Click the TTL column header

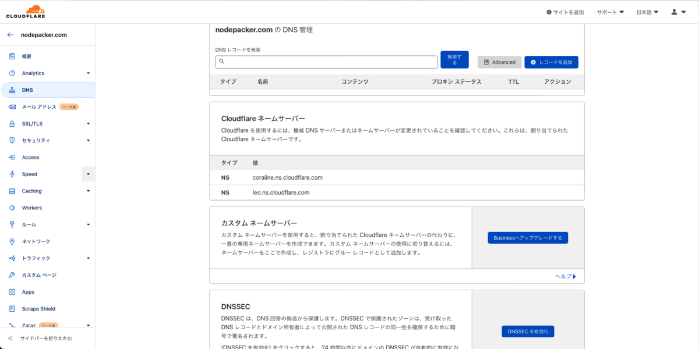[513, 82]
